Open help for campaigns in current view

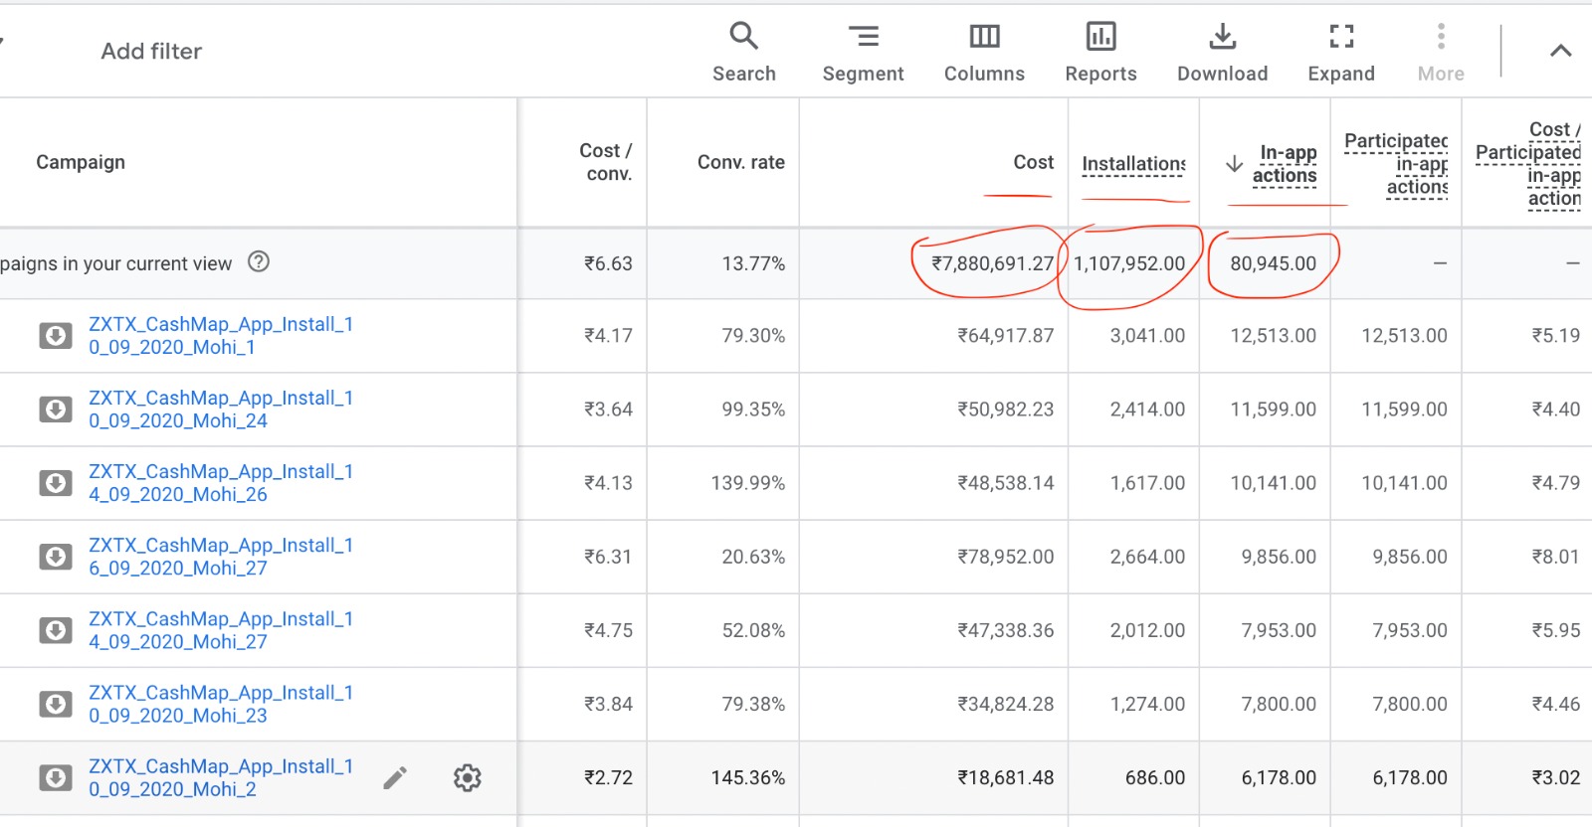click(259, 261)
